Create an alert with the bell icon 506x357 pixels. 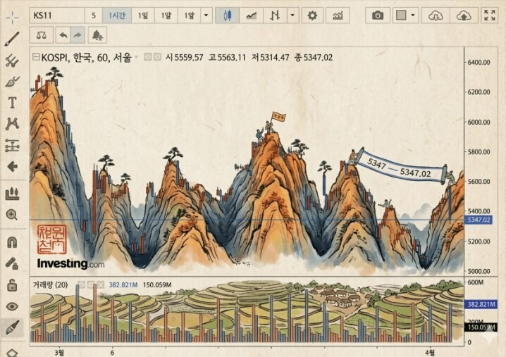pyautogui.click(x=97, y=35)
